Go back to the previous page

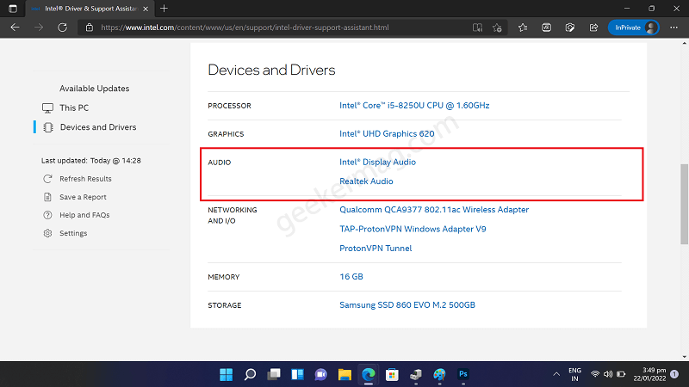click(x=15, y=28)
